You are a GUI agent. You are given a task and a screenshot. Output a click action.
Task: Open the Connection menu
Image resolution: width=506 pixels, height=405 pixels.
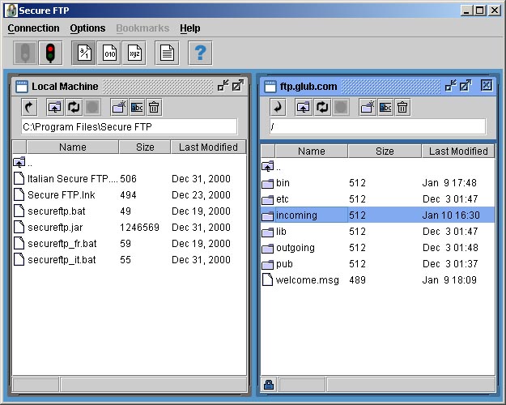click(33, 28)
